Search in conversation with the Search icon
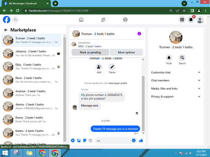 182,58
